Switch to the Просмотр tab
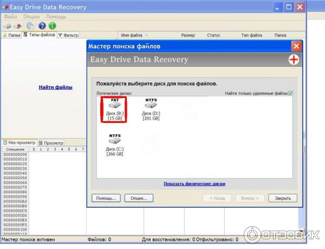325x249 pixels. pos(51,143)
